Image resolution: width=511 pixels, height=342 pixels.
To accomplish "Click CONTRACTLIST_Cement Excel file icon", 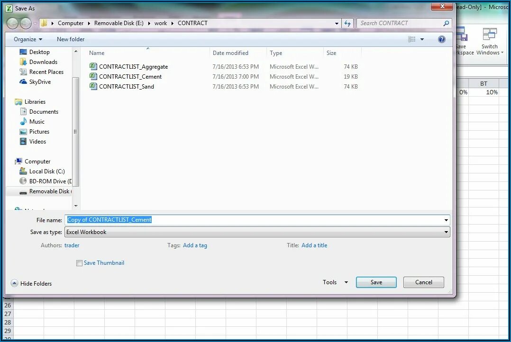I will click(93, 77).
